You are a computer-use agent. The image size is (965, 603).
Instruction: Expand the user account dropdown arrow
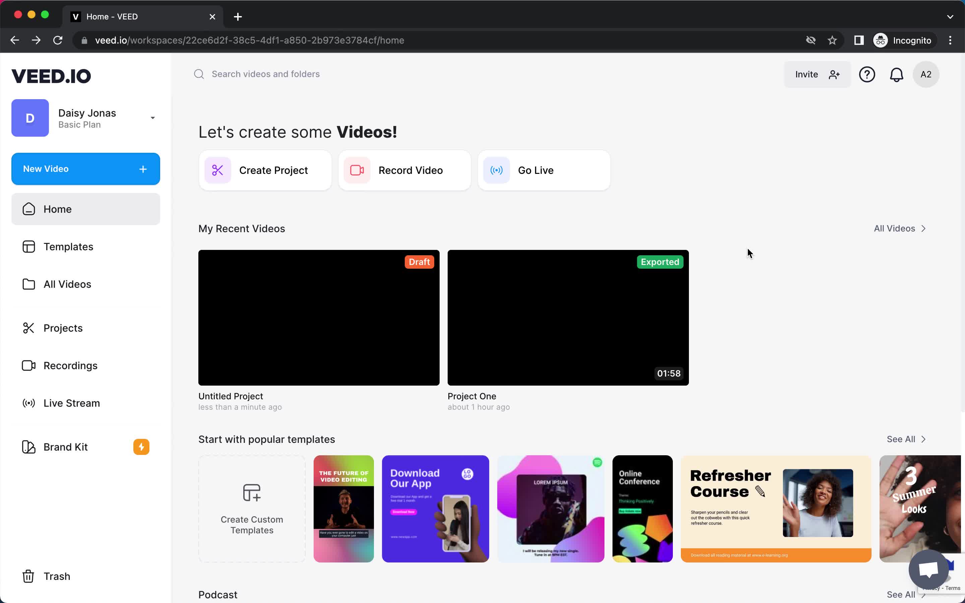point(152,117)
